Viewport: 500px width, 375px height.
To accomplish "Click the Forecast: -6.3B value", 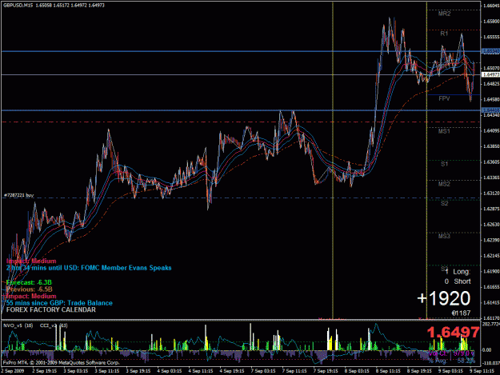I will pos(29,282).
